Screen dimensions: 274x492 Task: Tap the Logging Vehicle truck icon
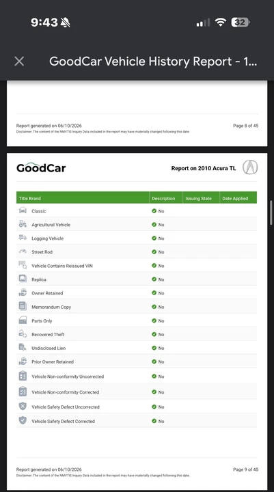[x=23, y=238]
